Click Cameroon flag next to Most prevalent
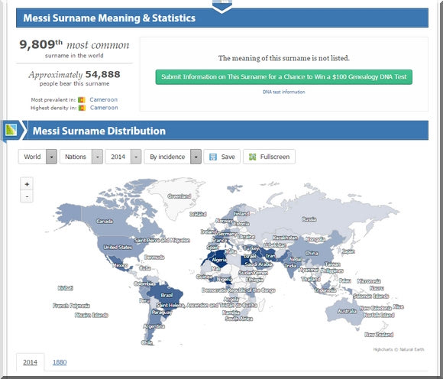The image size is (443, 379). click(x=82, y=100)
